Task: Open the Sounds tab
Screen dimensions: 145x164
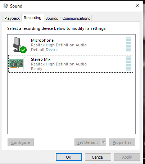Action: point(52,18)
